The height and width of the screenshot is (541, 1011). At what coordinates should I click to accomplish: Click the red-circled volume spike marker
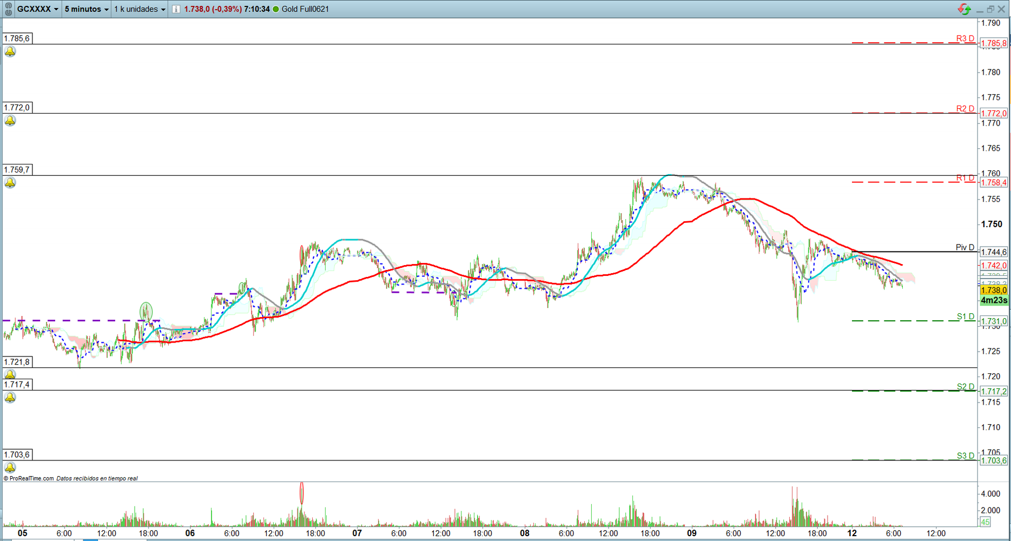pyautogui.click(x=301, y=493)
